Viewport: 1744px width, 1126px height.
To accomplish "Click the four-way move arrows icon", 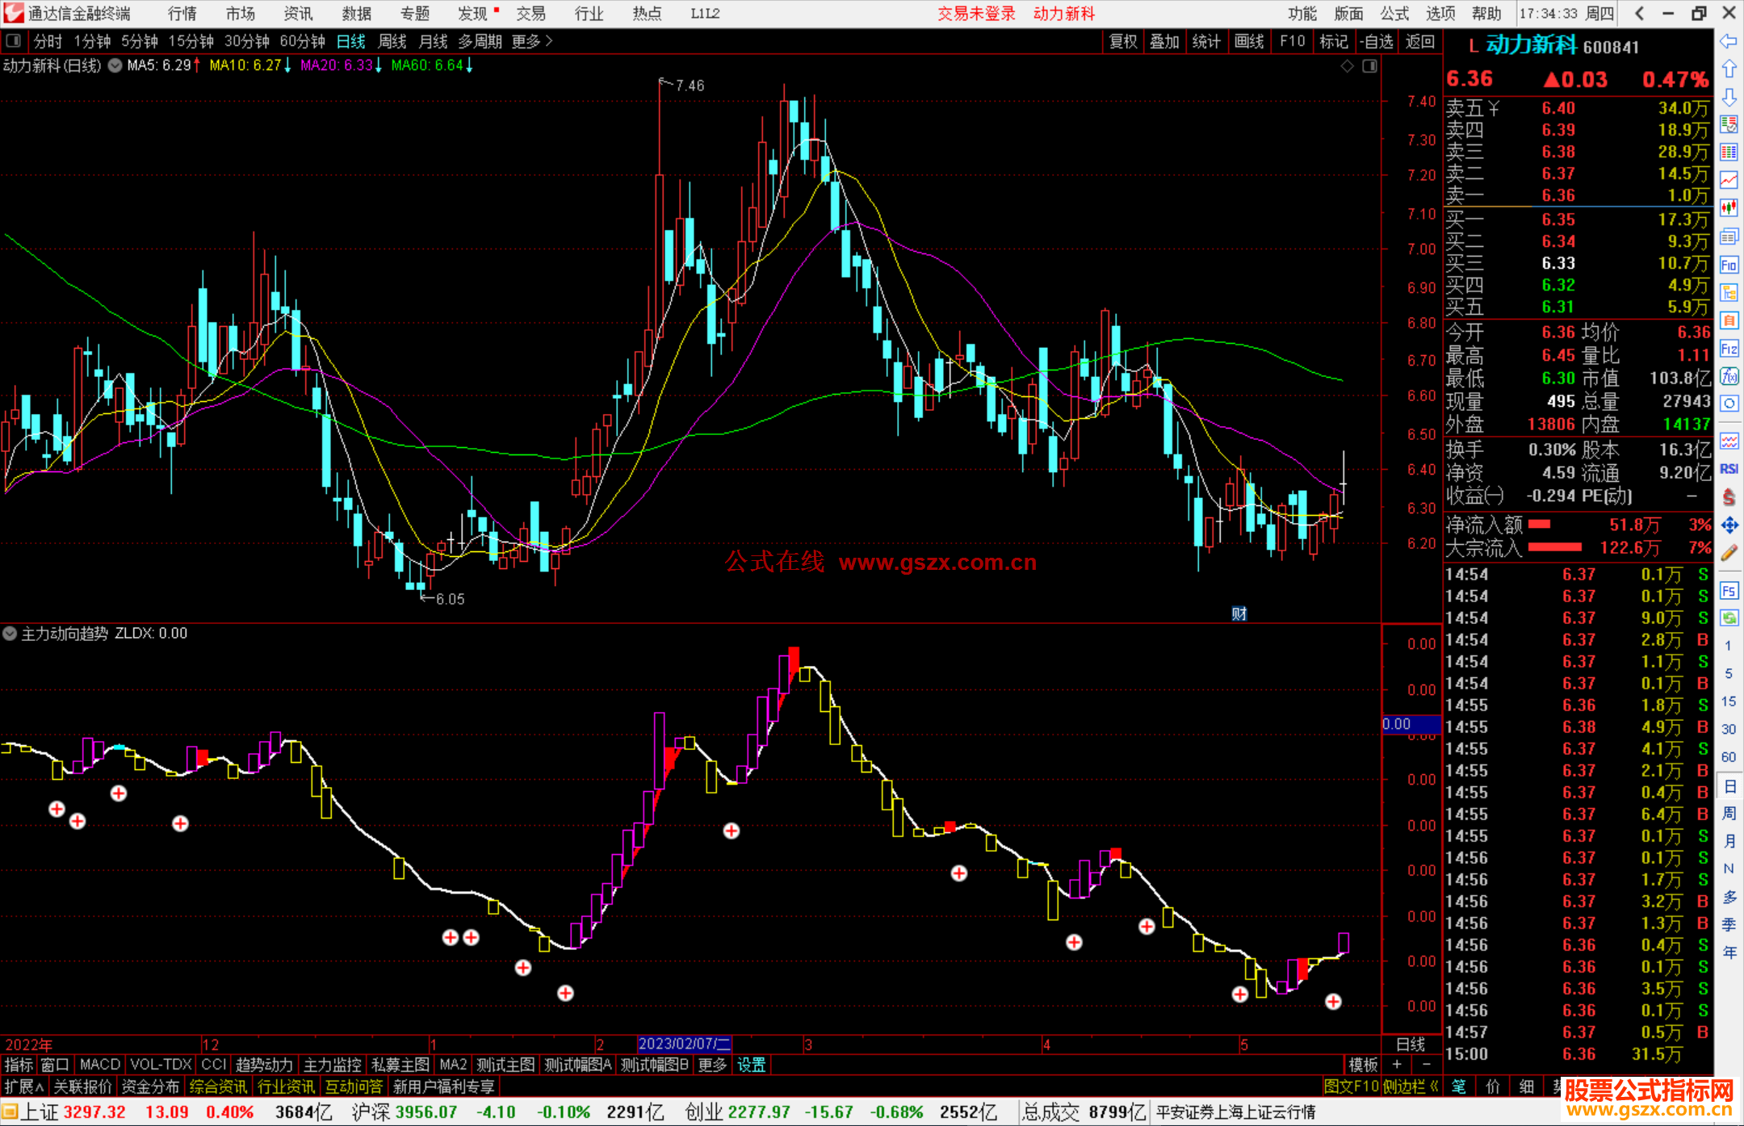I will pyautogui.click(x=1729, y=525).
